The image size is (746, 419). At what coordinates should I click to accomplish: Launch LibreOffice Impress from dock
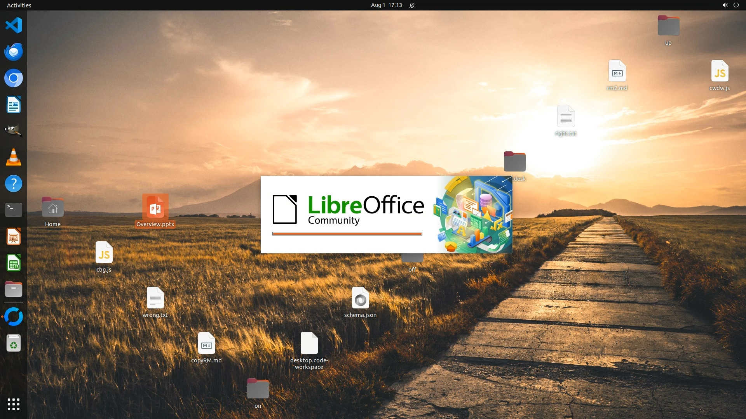(x=14, y=237)
